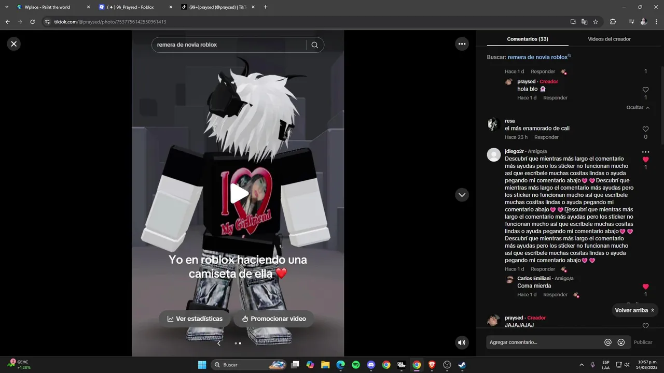The height and width of the screenshot is (373, 664).
Task: Click Responder under jdiego2r's comment
Action: tap(543, 269)
